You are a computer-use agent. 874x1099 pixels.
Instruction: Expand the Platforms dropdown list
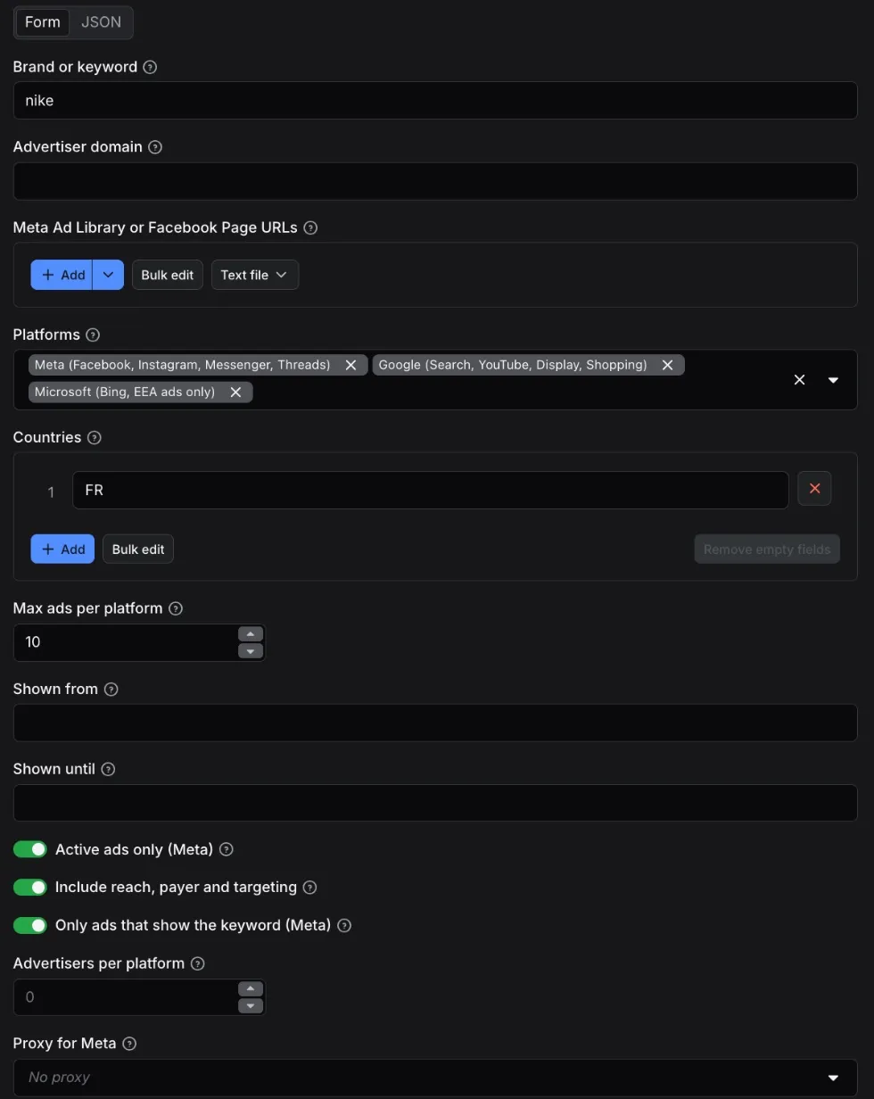pos(833,380)
